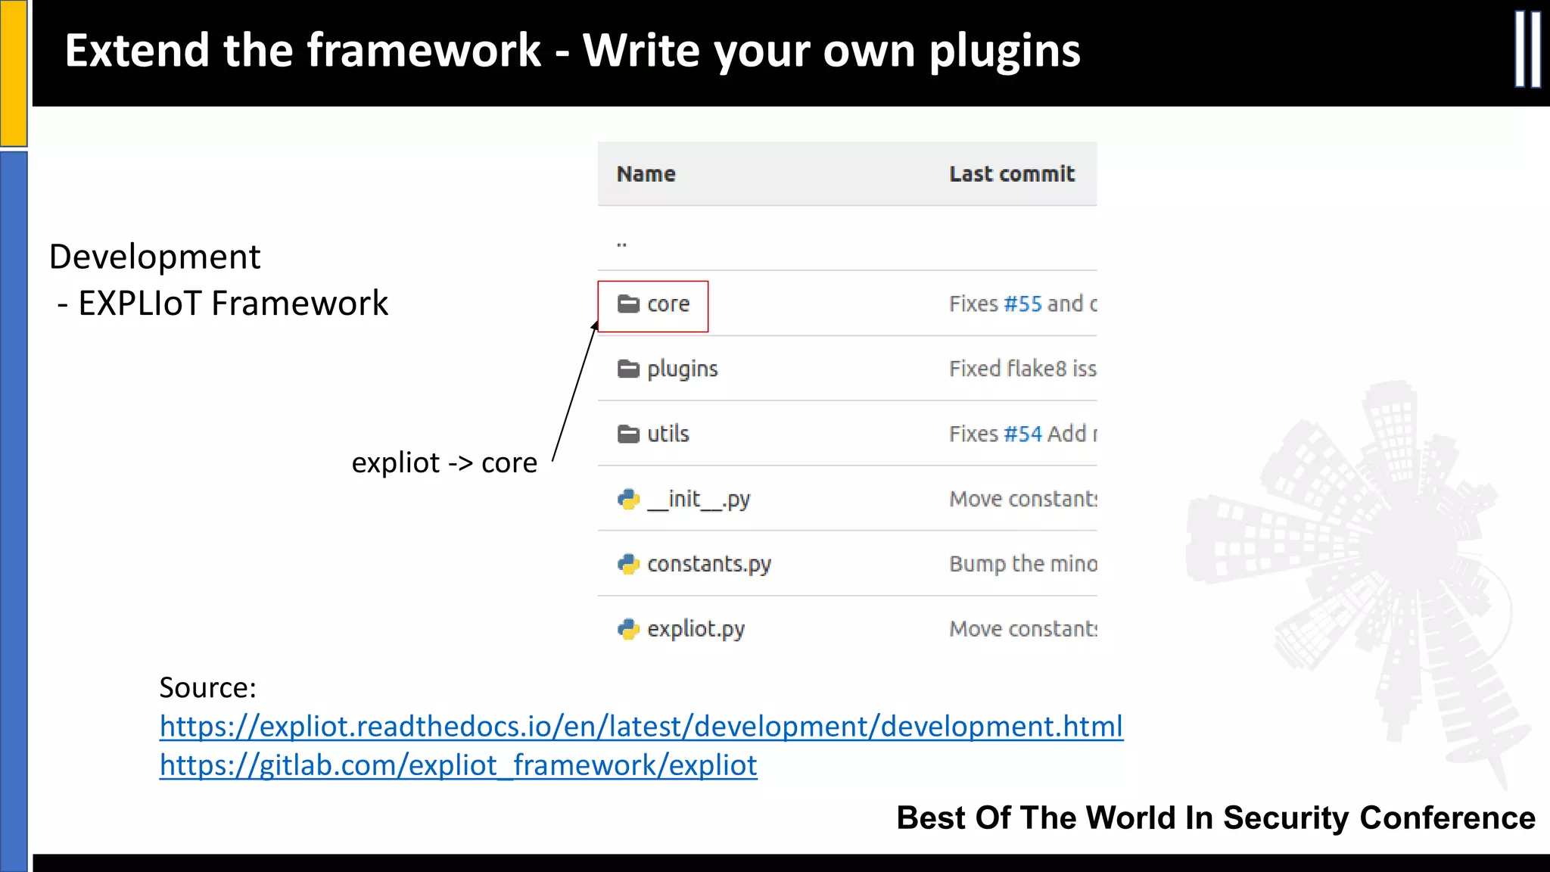Click the 'Source:' label
The height and width of the screenshot is (872, 1550).
click(208, 687)
